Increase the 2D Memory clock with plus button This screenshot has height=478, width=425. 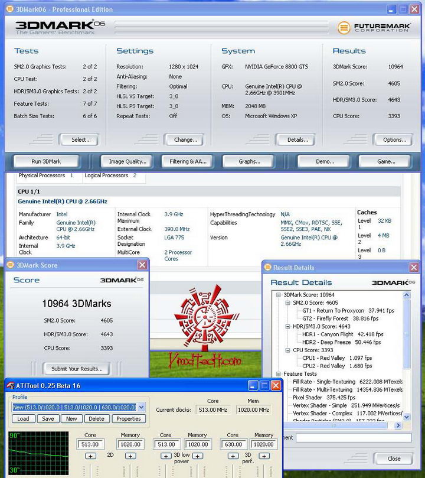(130, 456)
